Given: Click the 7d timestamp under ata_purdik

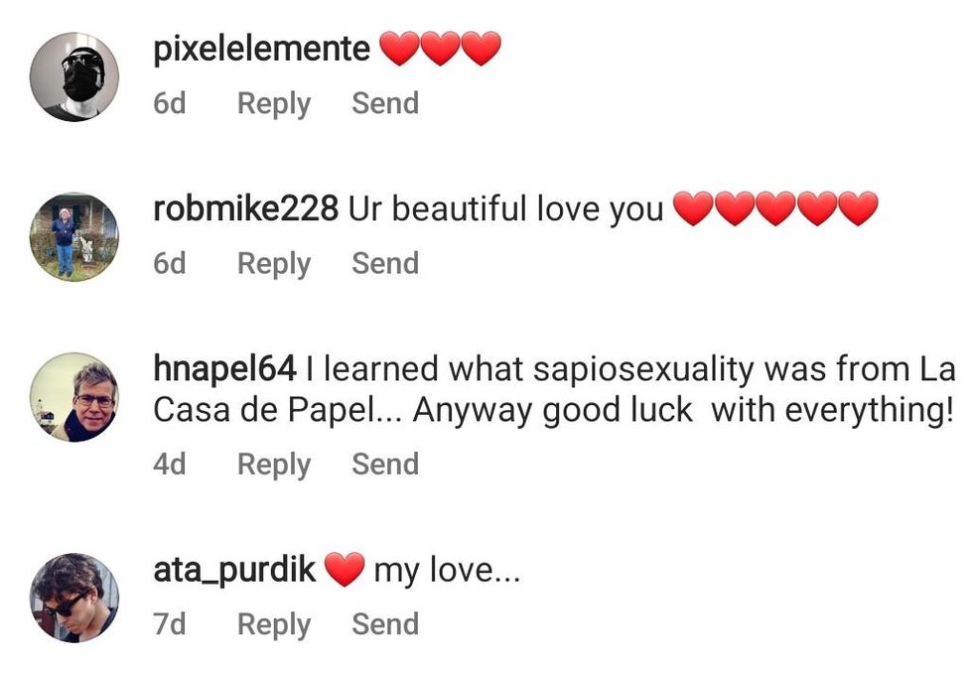Looking at the screenshot, I should (x=170, y=624).
